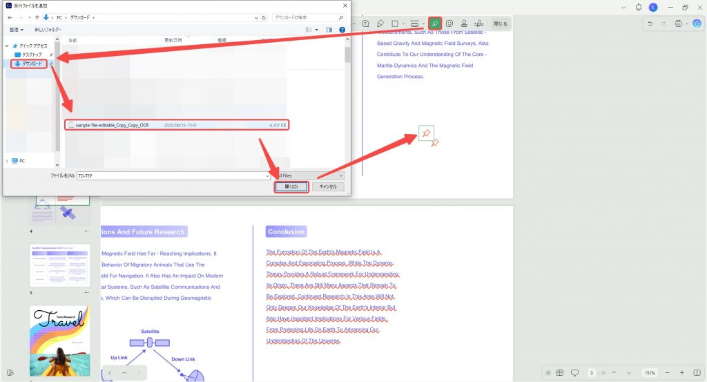The image size is (707, 382).
Task: Click the undo icon
Action: tap(650, 23)
